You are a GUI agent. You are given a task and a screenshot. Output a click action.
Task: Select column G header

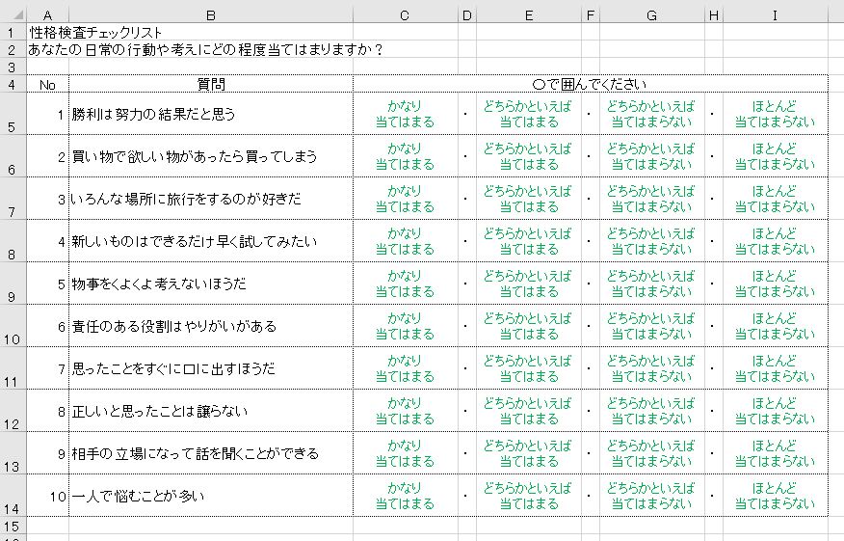[652, 15]
